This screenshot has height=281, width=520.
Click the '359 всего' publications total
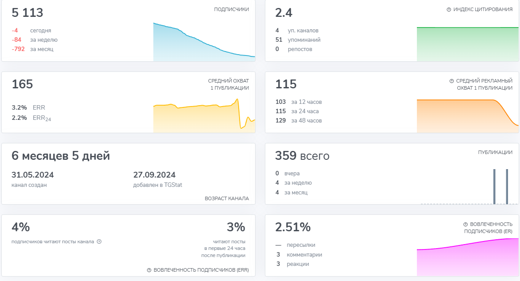pyautogui.click(x=302, y=156)
